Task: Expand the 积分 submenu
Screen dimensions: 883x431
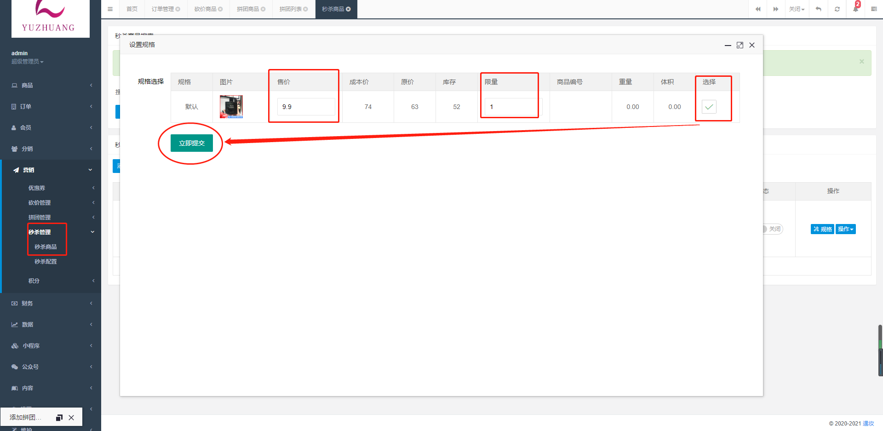Action: point(52,281)
